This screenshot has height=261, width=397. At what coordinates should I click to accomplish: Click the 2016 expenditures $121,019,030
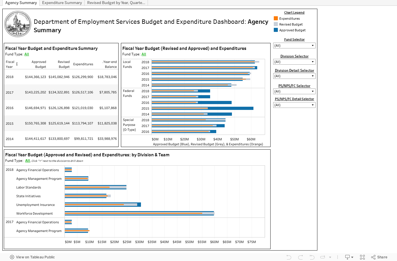point(83,108)
